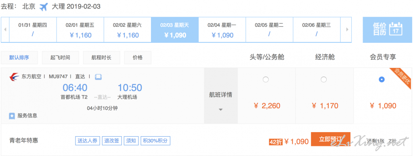
Task: Show previous dates with left arrow
Action: tap(5, 30)
